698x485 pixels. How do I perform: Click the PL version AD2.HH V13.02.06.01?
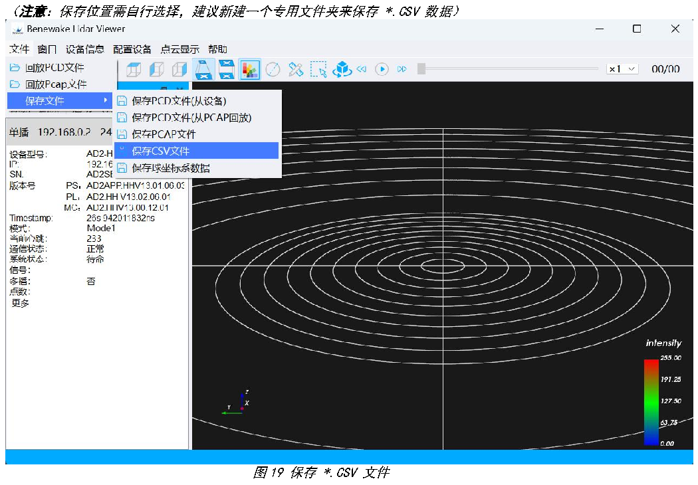point(129,197)
